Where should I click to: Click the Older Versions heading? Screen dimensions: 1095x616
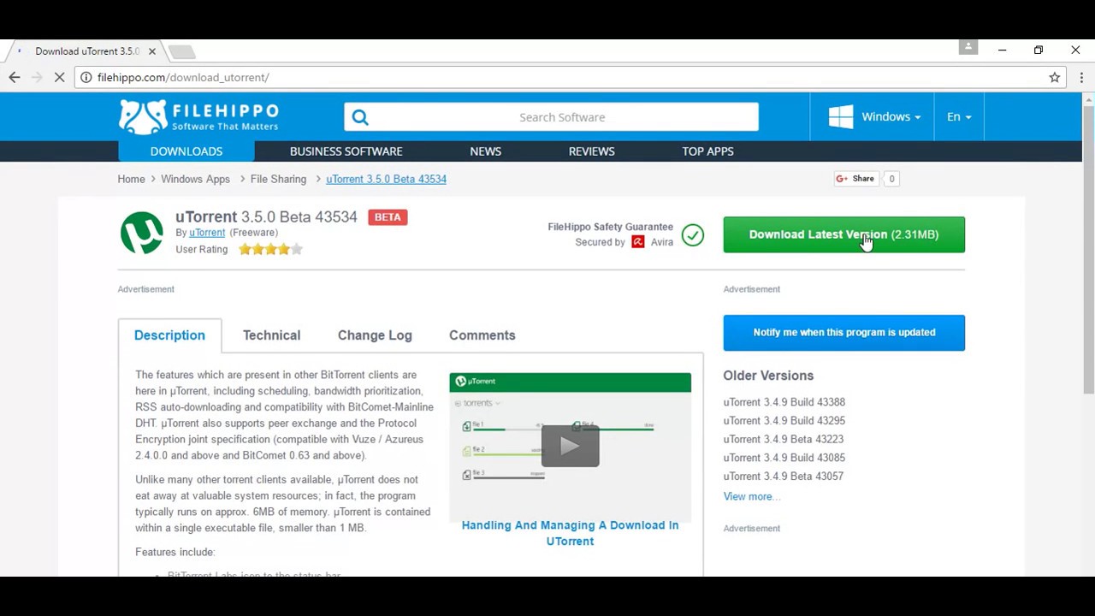tap(768, 376)
